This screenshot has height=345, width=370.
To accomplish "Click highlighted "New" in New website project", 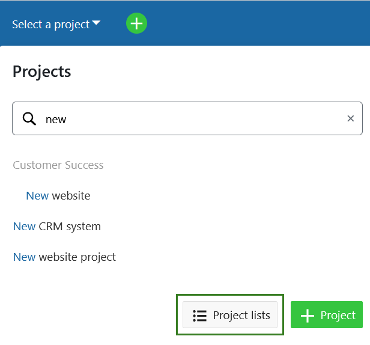I will (24, 257).
